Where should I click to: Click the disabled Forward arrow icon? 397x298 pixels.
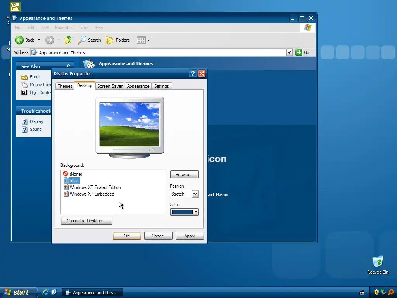click(x=50, y=40)
